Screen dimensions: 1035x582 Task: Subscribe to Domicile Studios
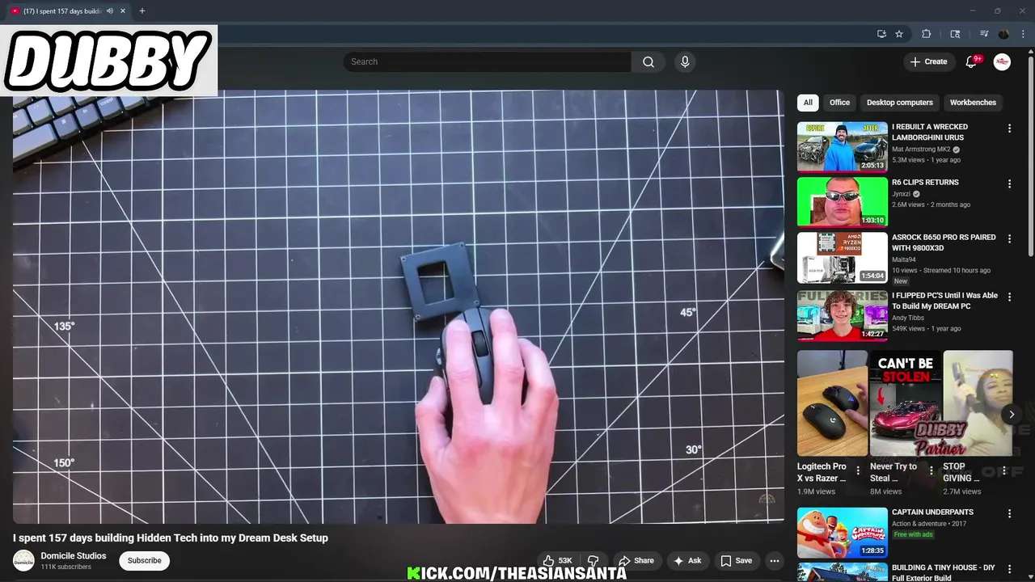click(x=144, y=561)
